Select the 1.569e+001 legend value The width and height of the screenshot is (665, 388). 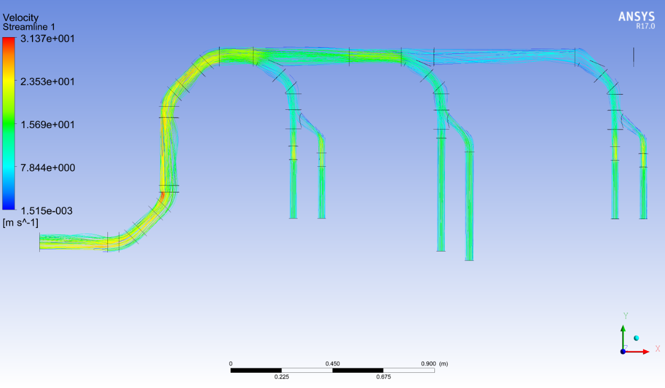[46, 124]
